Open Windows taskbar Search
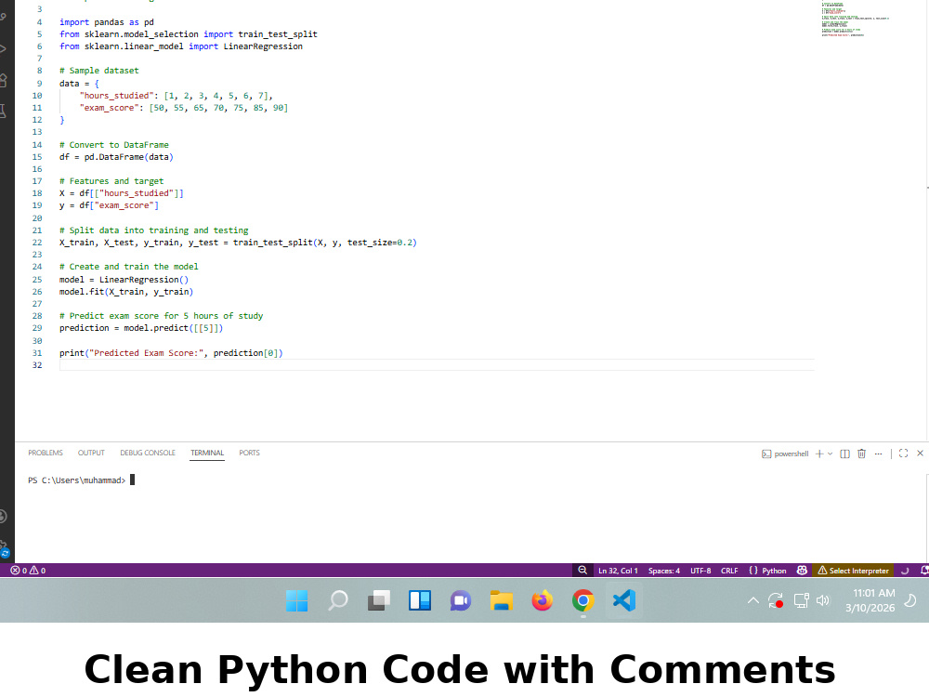 tap(338, 600)
